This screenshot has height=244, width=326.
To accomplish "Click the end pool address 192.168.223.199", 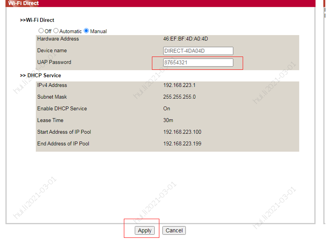I will click(182, 144).
